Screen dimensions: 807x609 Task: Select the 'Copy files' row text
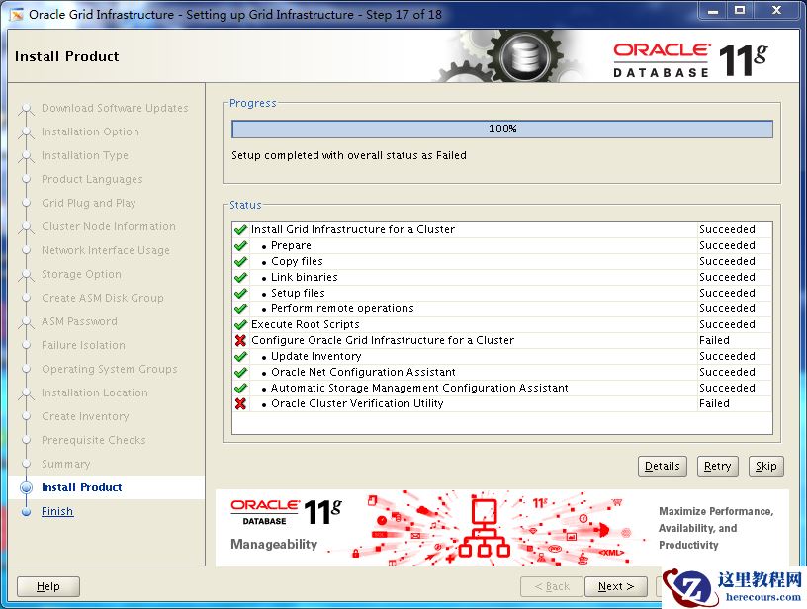pyautogui.click(x=297, y=261)
